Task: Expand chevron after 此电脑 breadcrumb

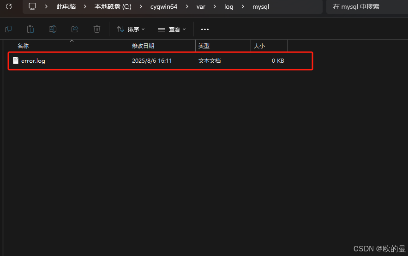Action: [85, 6]
